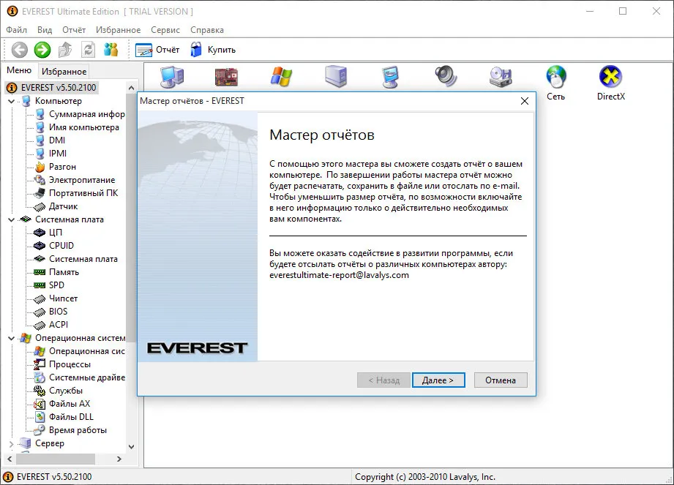674x485 pixels.
Task: Click the status bar EVEREST v5.50.2100 text
Action: tap(54, 477)
